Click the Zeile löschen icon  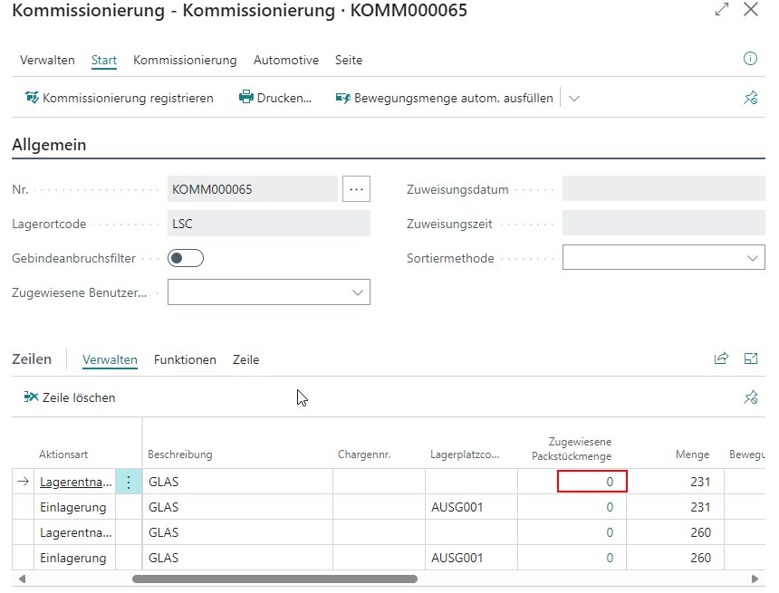point(32,397)
